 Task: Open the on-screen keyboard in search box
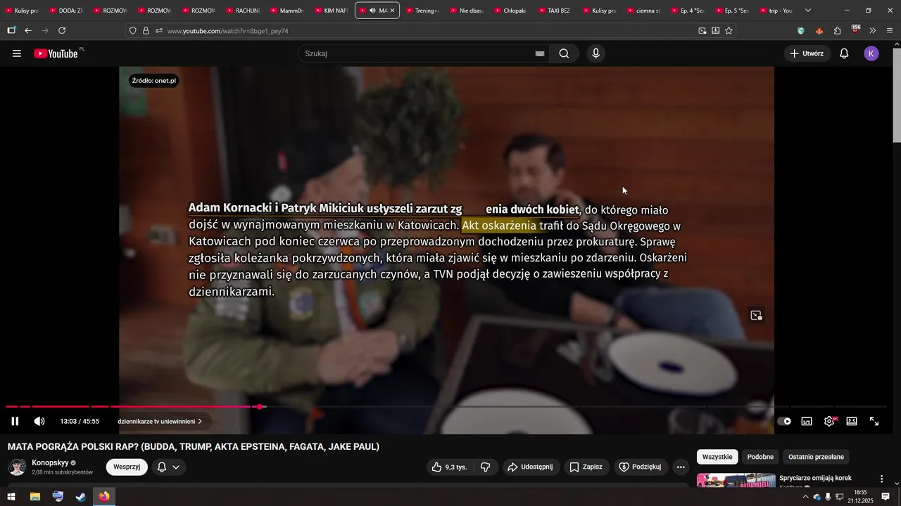coord(540,53)
